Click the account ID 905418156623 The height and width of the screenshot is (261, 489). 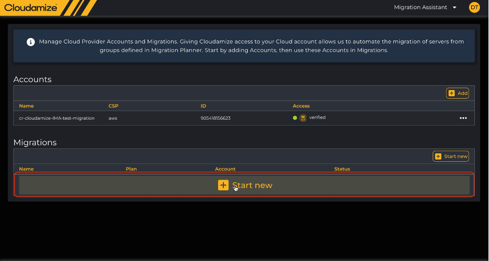click(x=215, y=118)
